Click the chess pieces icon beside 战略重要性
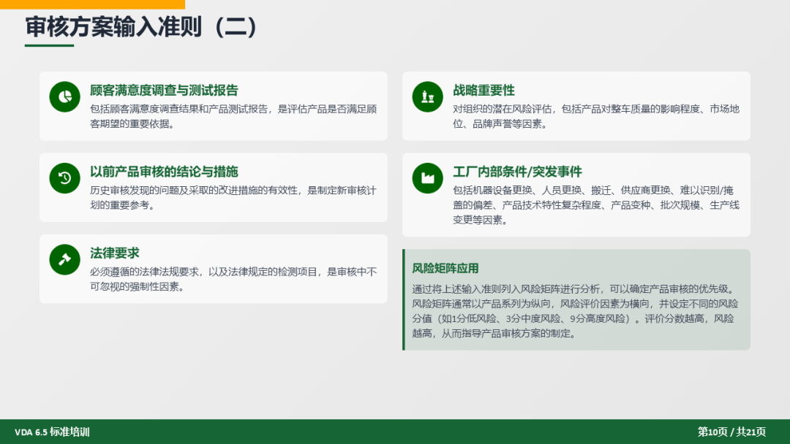 pos(427,96)
